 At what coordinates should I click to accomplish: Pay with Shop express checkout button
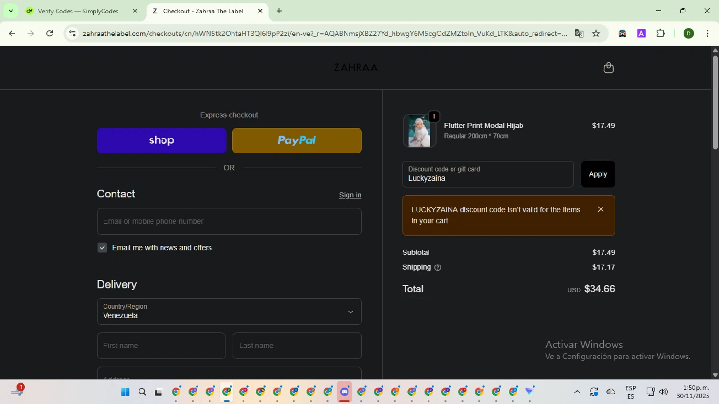[162, 140]
